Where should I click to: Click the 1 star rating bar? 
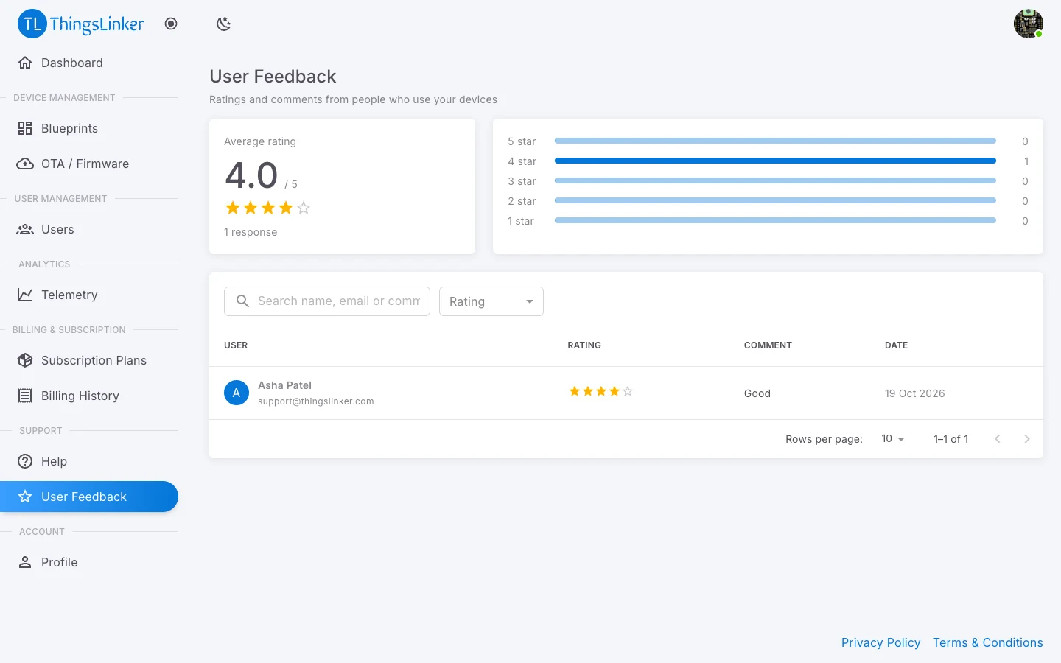pyautogui.click(x=775, y=220)
